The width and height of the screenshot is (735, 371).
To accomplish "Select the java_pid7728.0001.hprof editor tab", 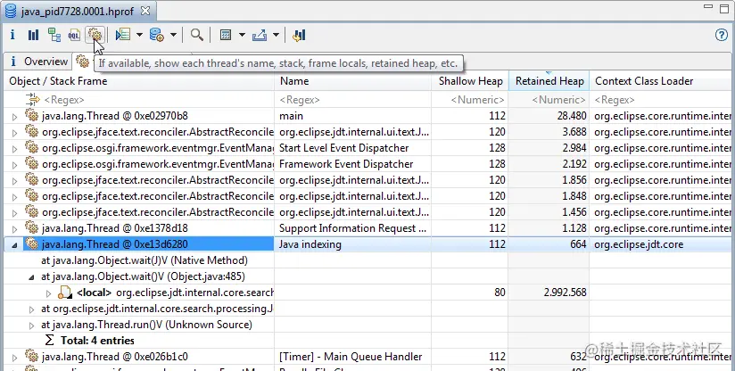I will (x=78, y=12).
